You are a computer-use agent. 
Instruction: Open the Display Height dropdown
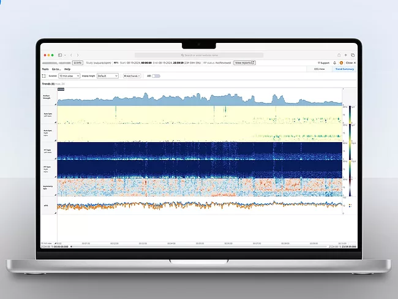pos(107,76)
